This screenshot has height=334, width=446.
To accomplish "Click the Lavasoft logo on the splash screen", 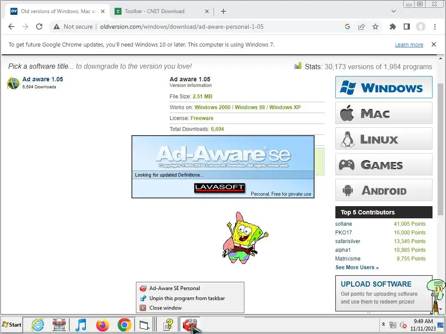I will point(220,187).
